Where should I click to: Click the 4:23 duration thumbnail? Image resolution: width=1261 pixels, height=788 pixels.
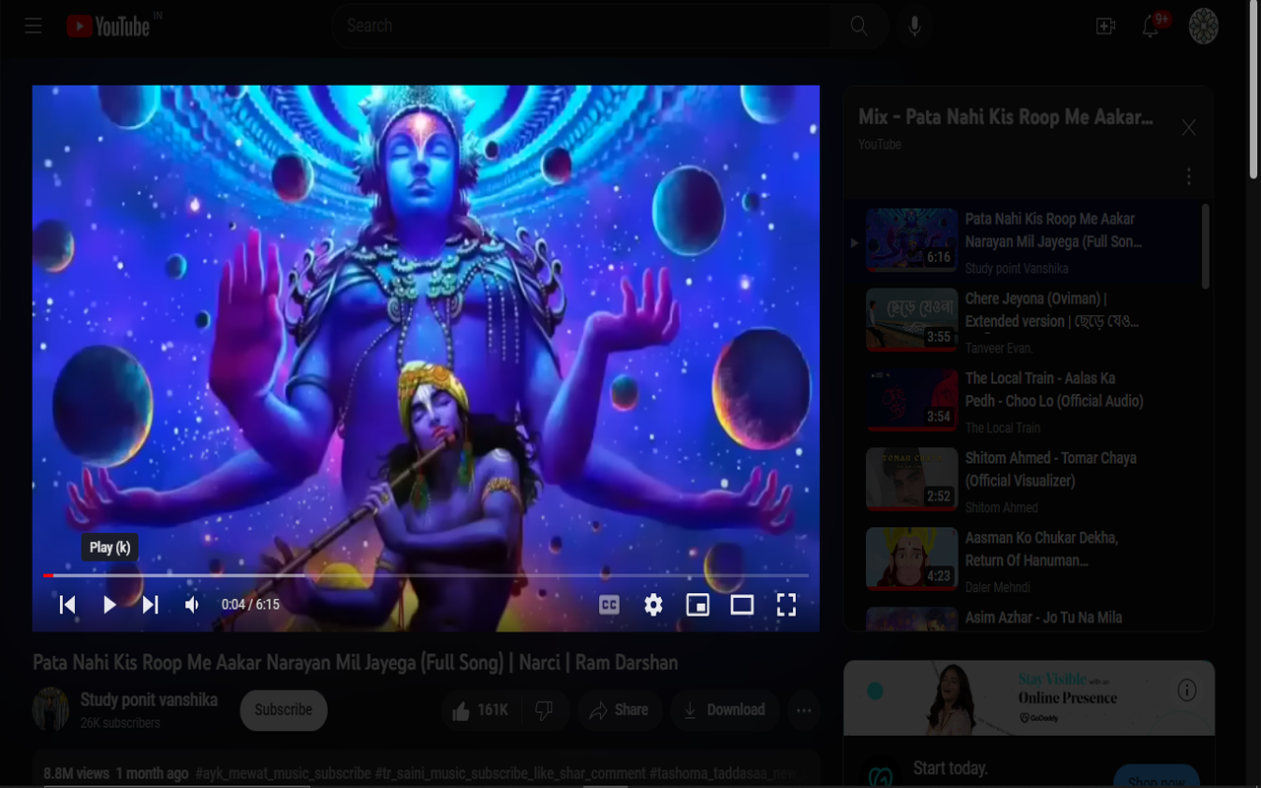[x=911, y=558]
